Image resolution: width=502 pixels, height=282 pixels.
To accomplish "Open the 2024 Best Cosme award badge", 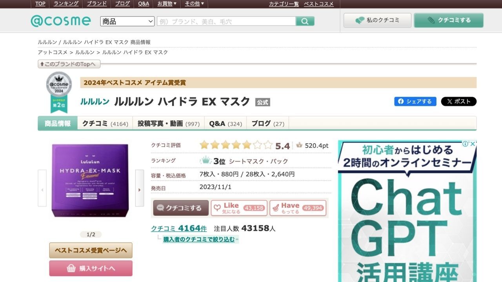I will point(59,92).
